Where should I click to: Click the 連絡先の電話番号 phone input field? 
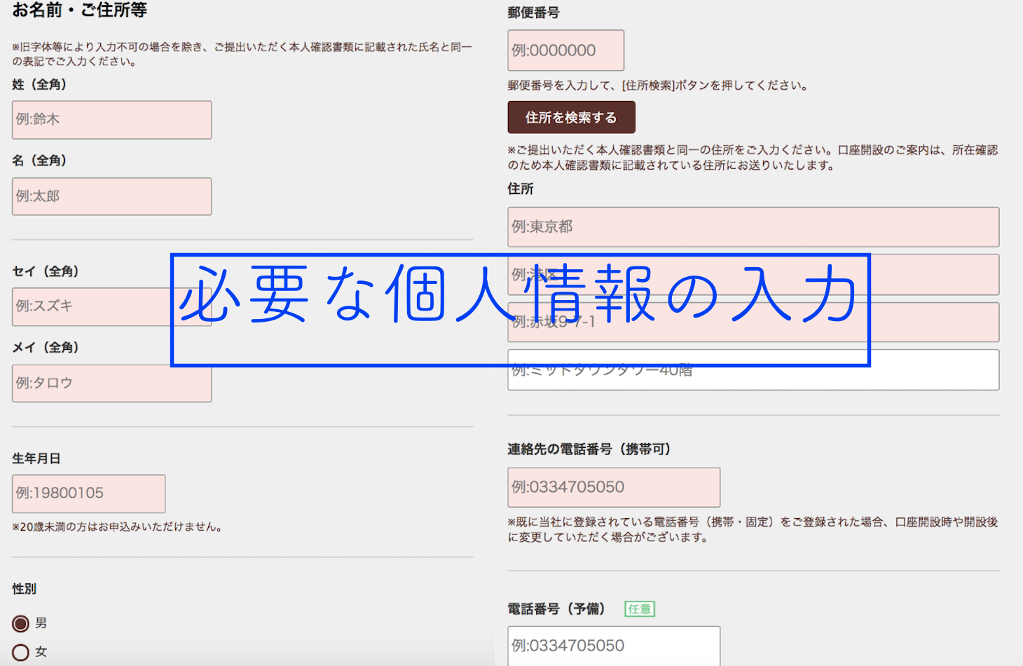click(x=614, y=487)
